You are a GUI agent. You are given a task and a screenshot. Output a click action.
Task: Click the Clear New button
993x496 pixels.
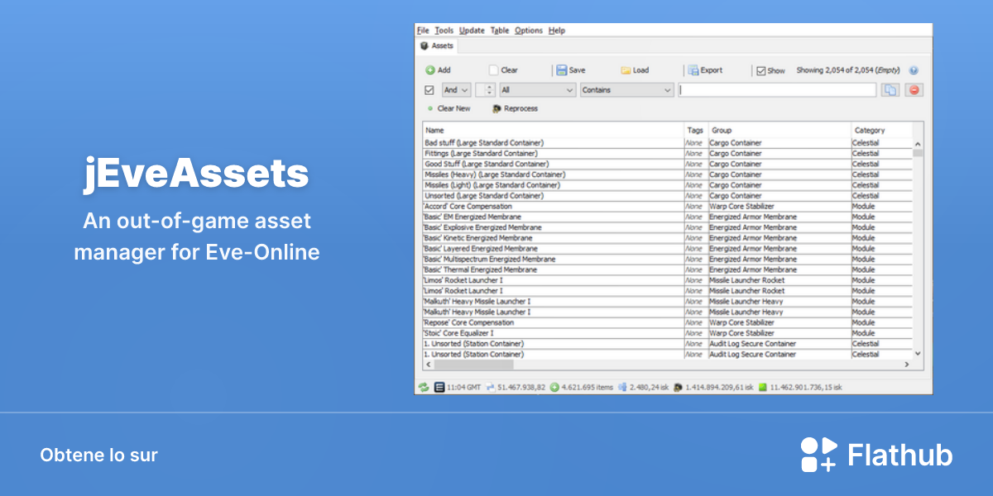coord(449,108)
